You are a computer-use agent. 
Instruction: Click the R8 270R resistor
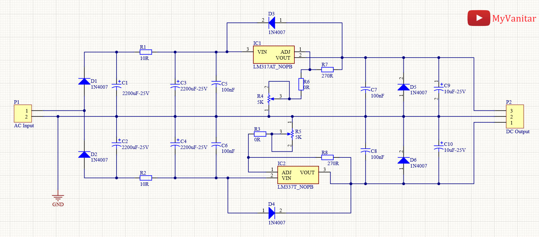pos(327,157)
